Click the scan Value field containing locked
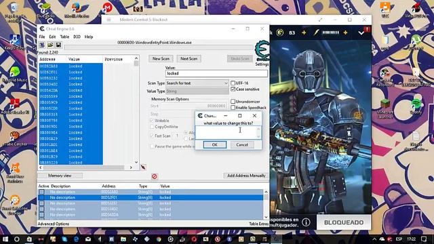 pos(216,73)
